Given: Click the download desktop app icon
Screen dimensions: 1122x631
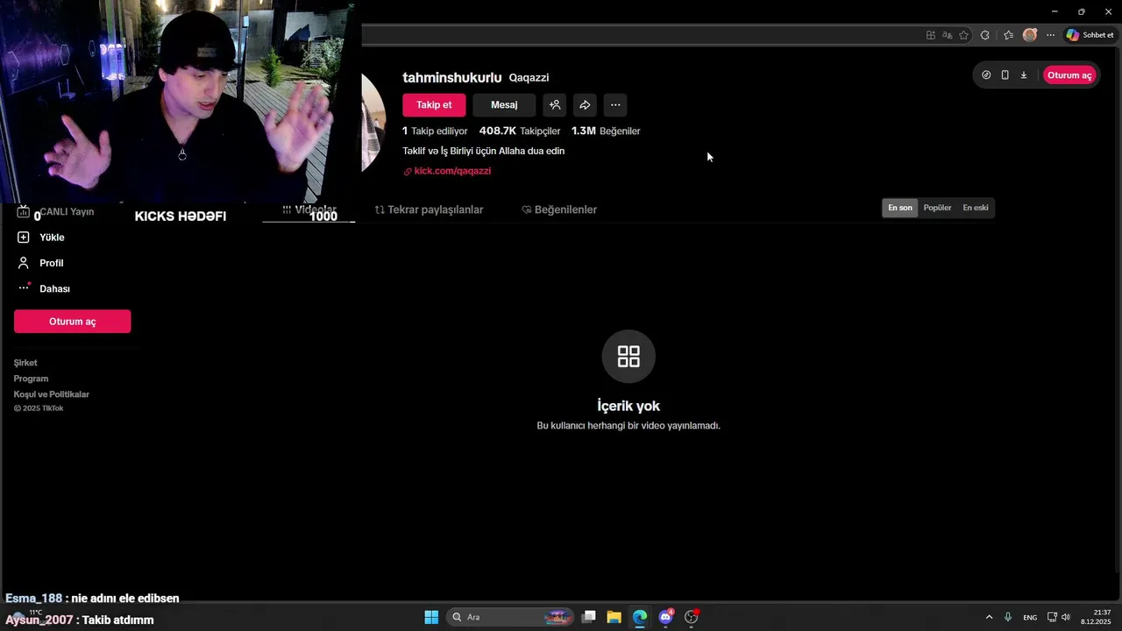Looking at the screenshot, I should pyautogui.click(x=1024, y=75).
